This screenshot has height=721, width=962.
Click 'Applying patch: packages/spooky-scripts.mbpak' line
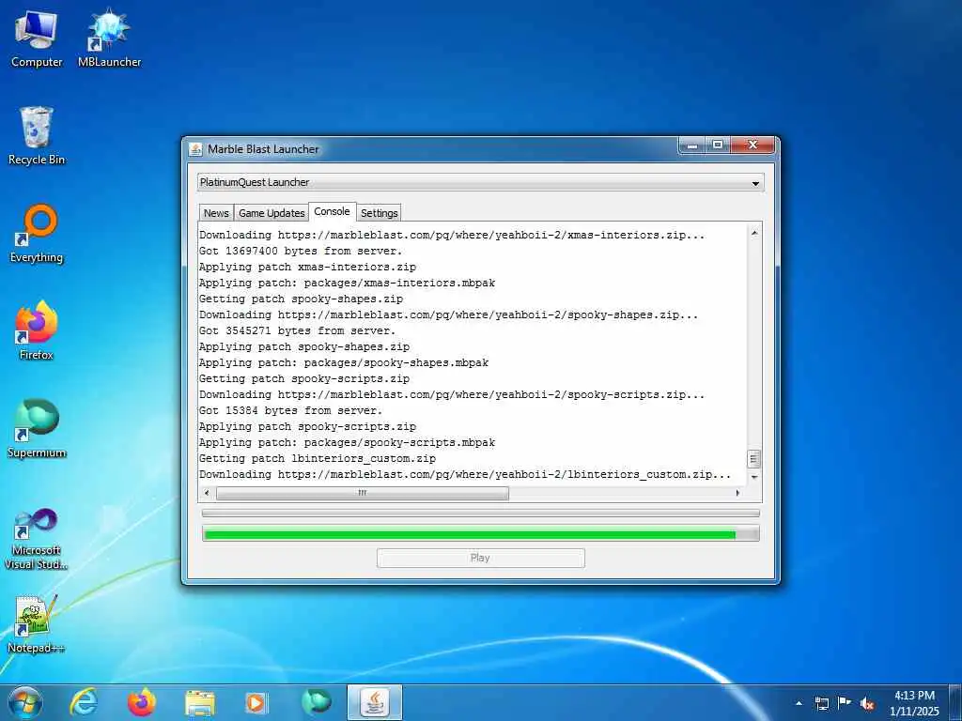(x=347, y=442)
